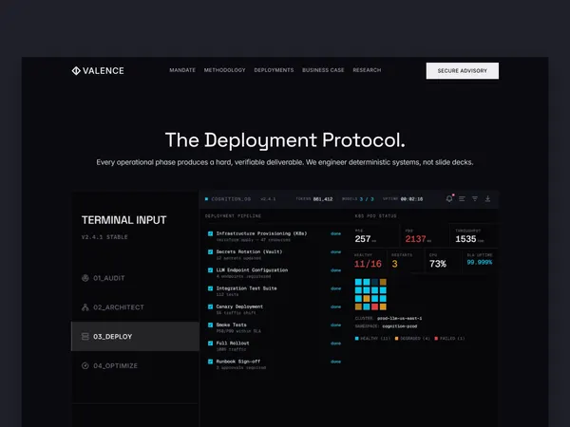Click 'The Deployment Protocol.' headline
This screenshot has height=427, width=570.
point(285,140)
